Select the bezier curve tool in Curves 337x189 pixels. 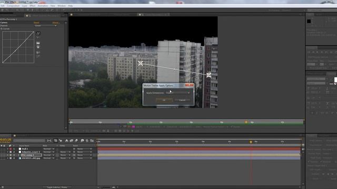[x=38, y=34]
